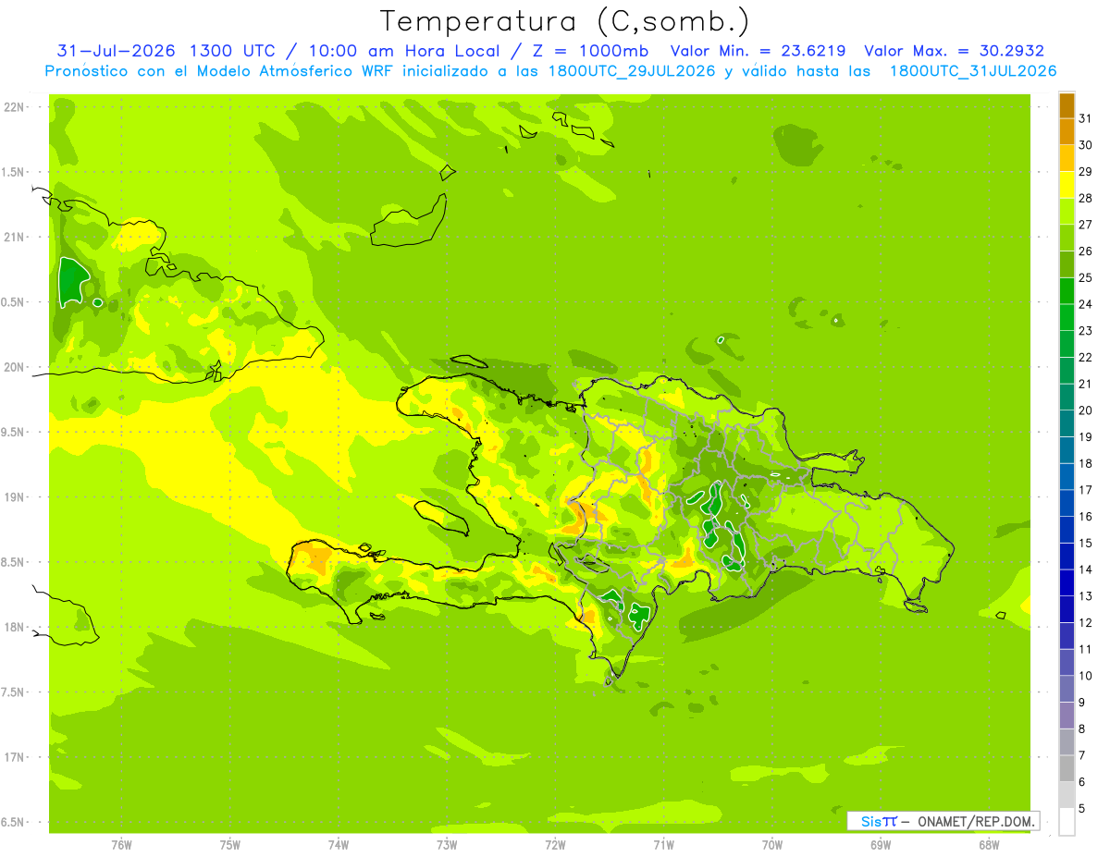Click the '70W' longitude label
1110x857 pixels.
(x=772, y=845)
